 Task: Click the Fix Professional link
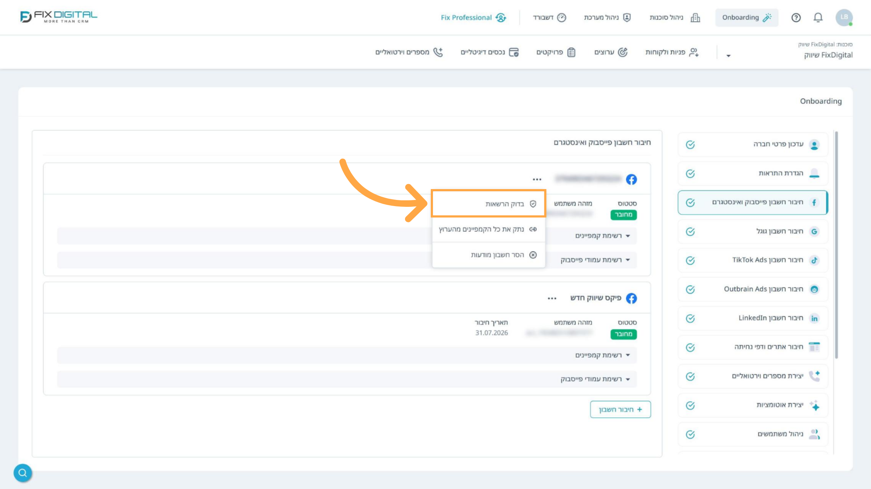tap(473, 17)
